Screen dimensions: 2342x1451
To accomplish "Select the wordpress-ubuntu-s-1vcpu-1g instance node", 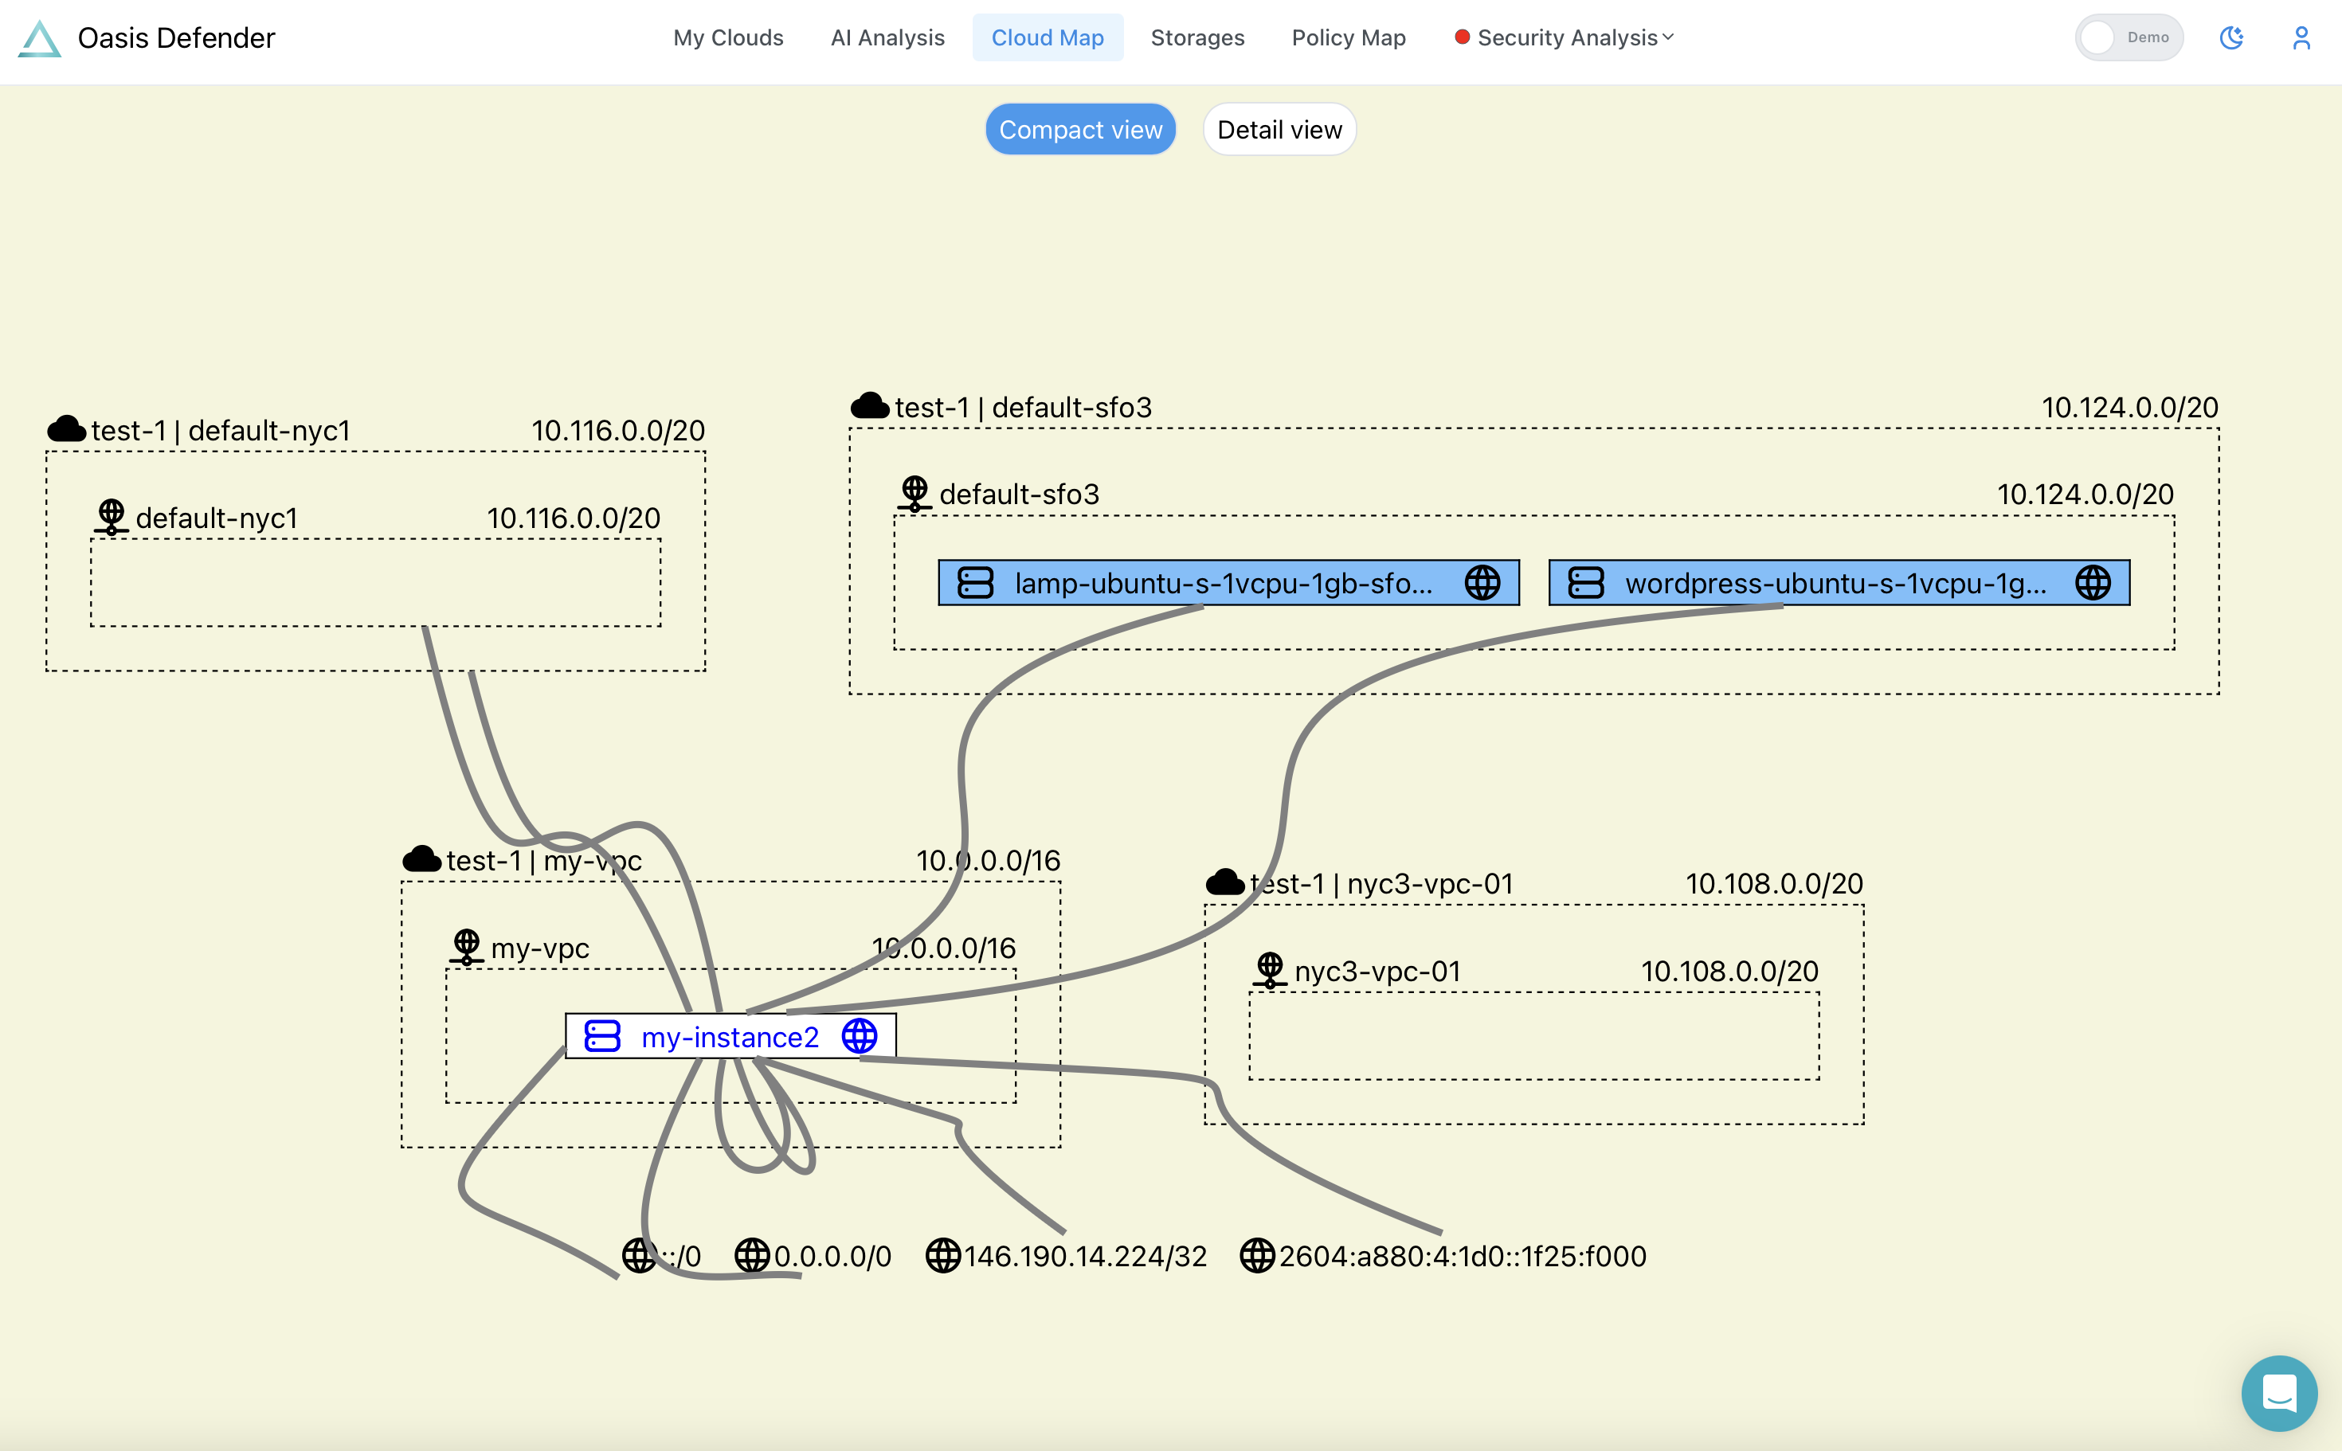I will pyautogui.click(x=1839, y=582).
